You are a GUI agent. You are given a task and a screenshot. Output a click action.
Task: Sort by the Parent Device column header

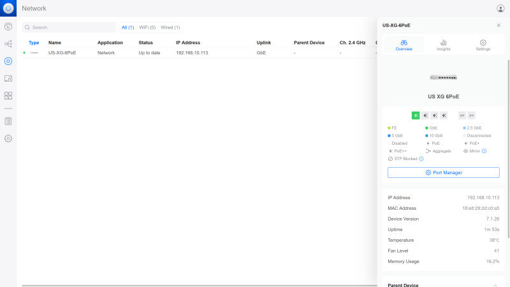309,43
